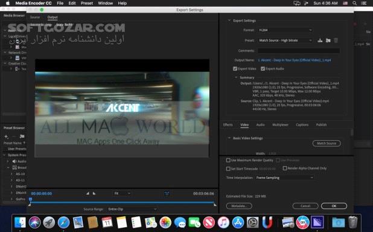Open Messages from the dock
This screenshot has height=232, width=373.
tap(180, 223)
